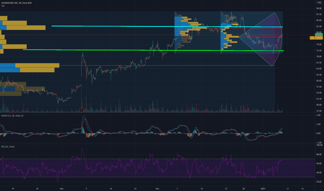Open the USD currency selector
This screenshot has height=191, width=324.
(319, 3)
